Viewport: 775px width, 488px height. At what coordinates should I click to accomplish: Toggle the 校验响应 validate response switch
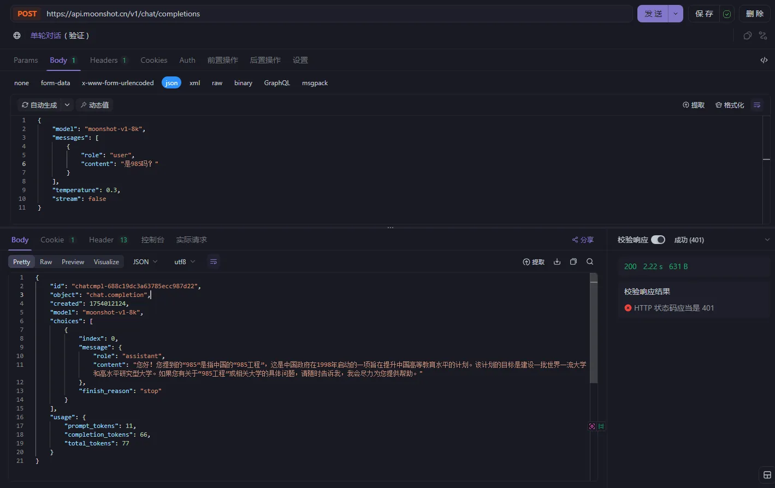658,240
